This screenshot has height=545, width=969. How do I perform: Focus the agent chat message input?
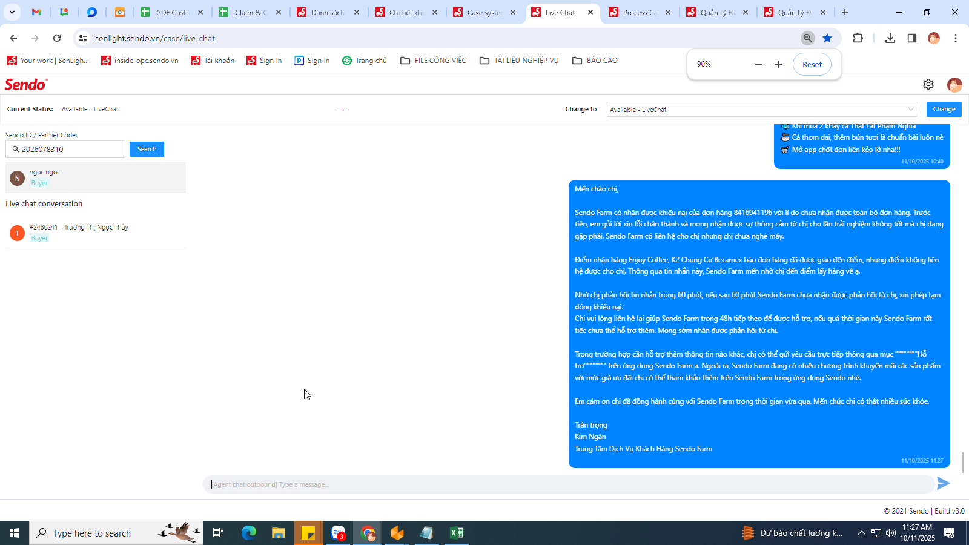pos(569,484)
